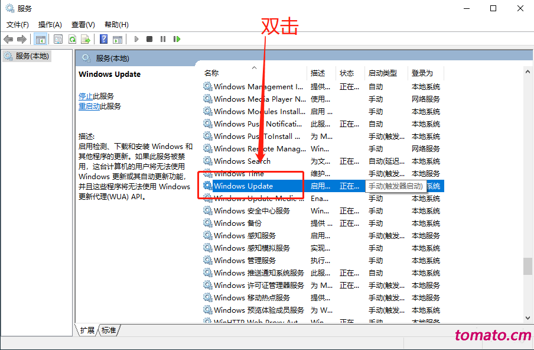The image size is (534, 350).
Task: Click the Restart Service icon
Action: [177, 39]
